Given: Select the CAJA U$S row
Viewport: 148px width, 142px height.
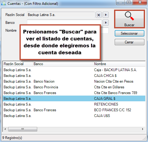Looking at the screenshot, I should tap(74, 116).
